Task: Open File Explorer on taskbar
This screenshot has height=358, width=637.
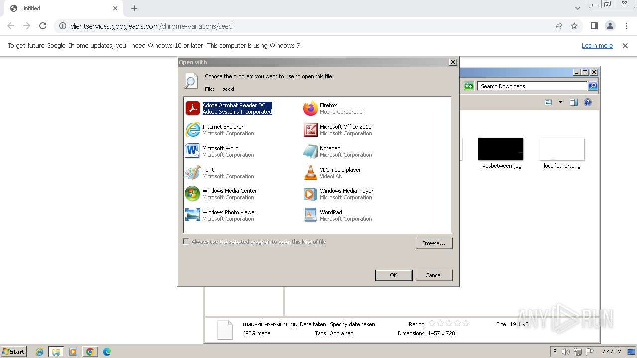Action: pos(56,352)
